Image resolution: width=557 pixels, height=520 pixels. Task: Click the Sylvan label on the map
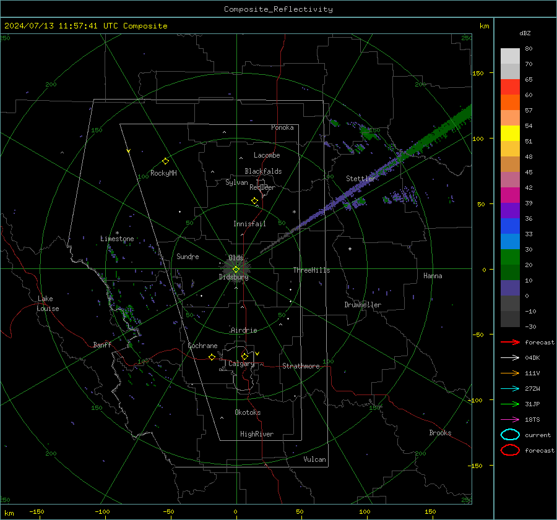point(236,182)
